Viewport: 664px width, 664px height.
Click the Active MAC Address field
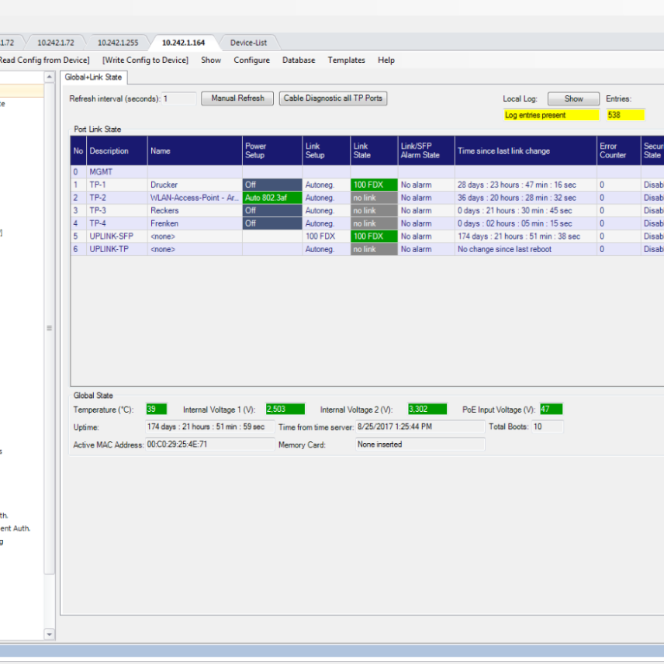210,444
